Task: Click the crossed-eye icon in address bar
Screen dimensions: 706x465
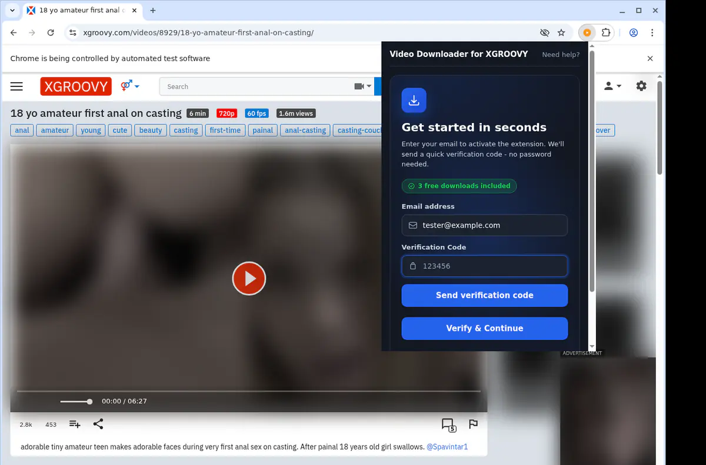Action: tap(545, 33)
